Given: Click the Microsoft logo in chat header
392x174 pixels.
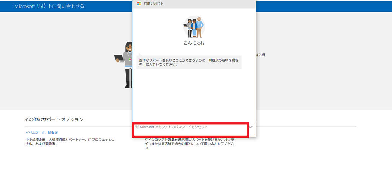Looking at the screenshot, I should tap(139, 3).
